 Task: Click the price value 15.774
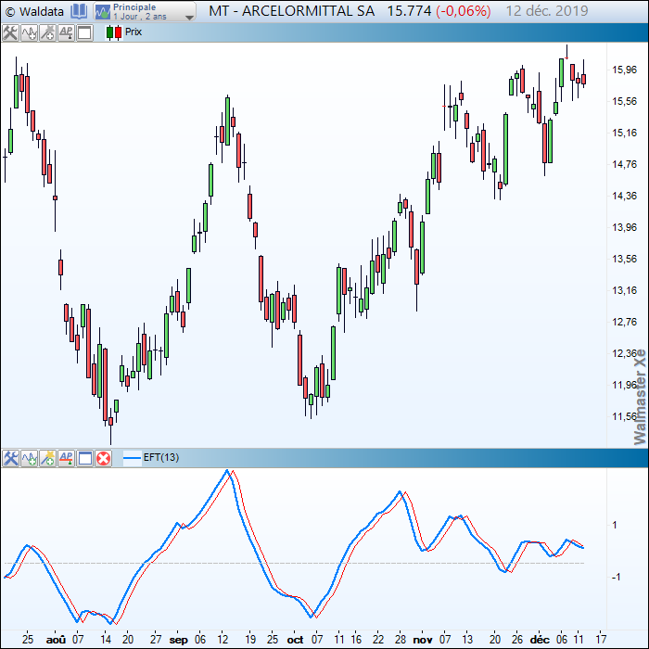409,11
